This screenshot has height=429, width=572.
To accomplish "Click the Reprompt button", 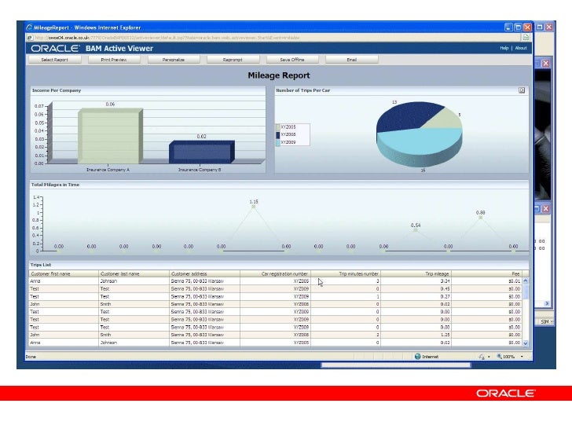I will [233, 60].
